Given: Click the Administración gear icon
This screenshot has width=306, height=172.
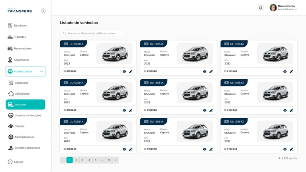Looking at the screenshot, I should pyautogui.click(x=10, y=71).
